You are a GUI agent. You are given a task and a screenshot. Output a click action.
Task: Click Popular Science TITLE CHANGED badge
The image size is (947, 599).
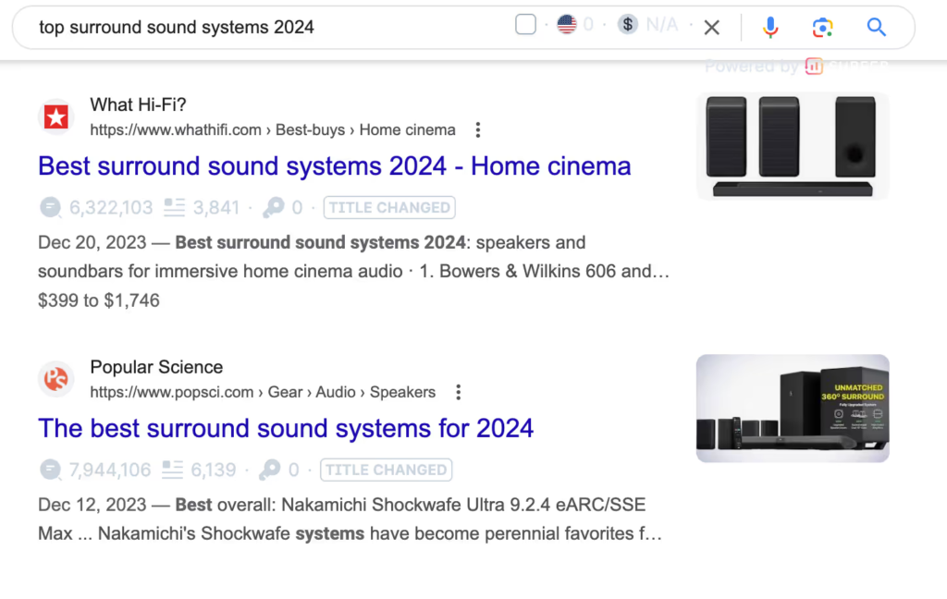click(387, 470)
